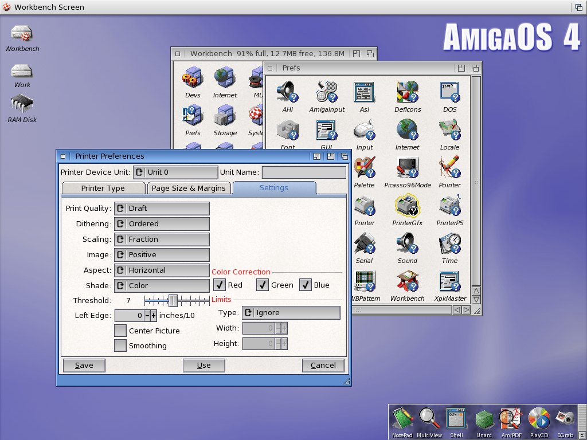The image size is (587, 440).
Task: Click the Save button
Action: (x=84, y=366)
